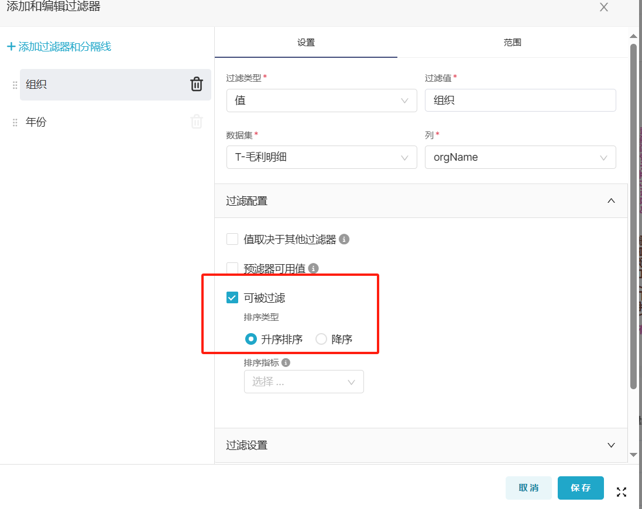Click the 过滤类型 label text
The image size is (642, 509).
[243, 78]
